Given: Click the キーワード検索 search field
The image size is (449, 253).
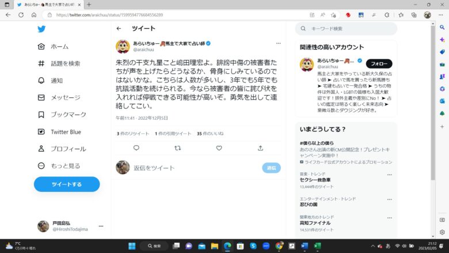Looking at the screenshot, I should pos(346,29).
